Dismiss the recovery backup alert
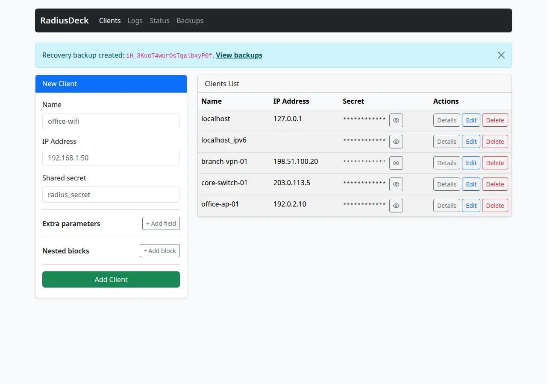The width and height of the screenshot is (547, 384). 501,55
